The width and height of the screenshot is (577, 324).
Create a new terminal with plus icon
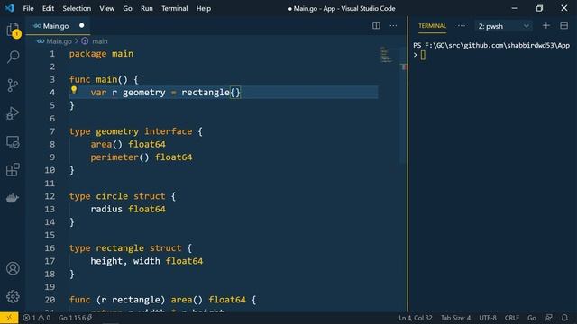point(546,26)
